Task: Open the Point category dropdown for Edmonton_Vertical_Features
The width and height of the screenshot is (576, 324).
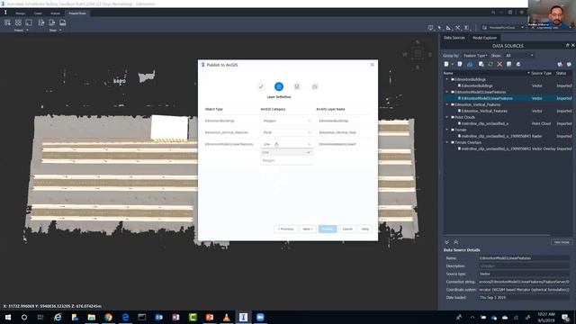Action: (286, 132)
